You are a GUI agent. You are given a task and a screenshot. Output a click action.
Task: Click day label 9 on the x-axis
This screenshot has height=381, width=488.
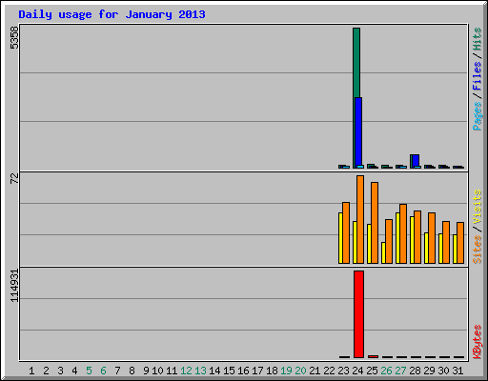point(146,371)
